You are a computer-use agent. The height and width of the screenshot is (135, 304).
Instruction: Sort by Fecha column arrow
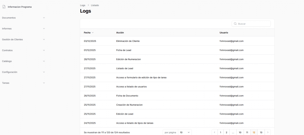point(93,33)
